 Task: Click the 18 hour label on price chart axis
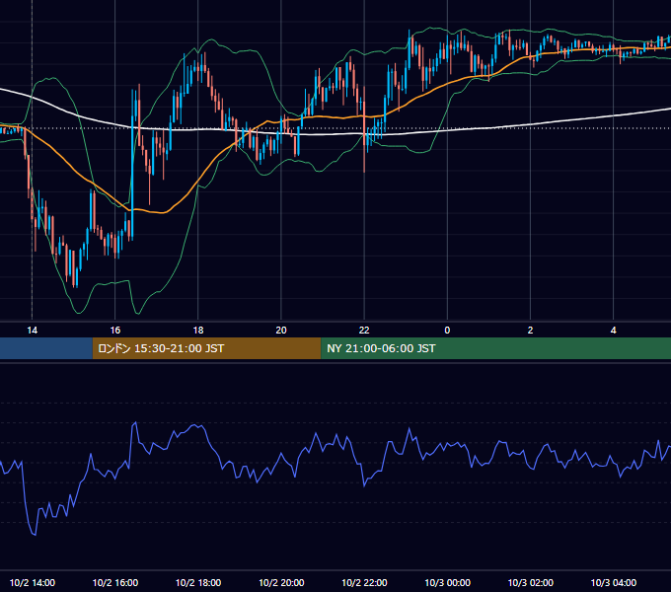[198, 331]
